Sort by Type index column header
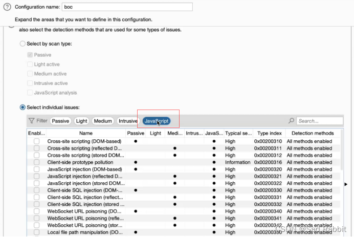 coord(270,133)
